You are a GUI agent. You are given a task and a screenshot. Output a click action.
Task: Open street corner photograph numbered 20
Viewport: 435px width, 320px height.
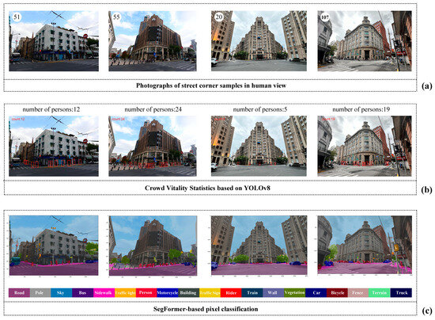pos(259,41)
